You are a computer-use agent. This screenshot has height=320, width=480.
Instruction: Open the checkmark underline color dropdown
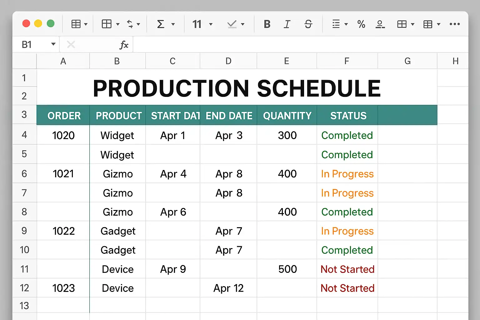(x=242, y=24)
